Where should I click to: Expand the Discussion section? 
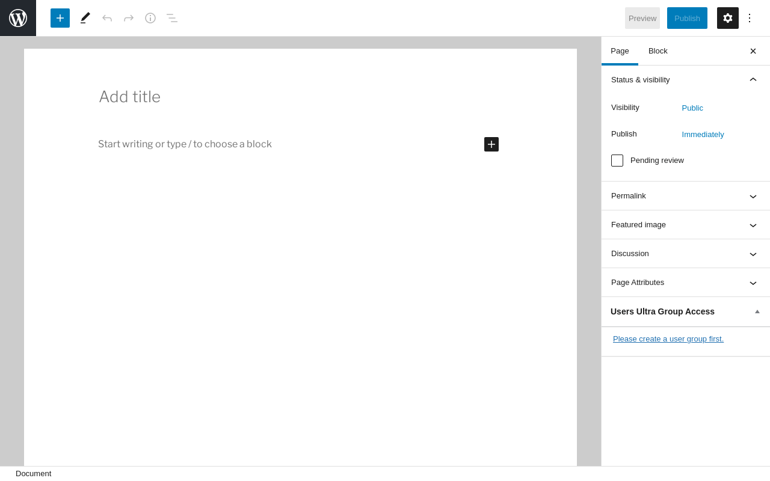[686, 254]
